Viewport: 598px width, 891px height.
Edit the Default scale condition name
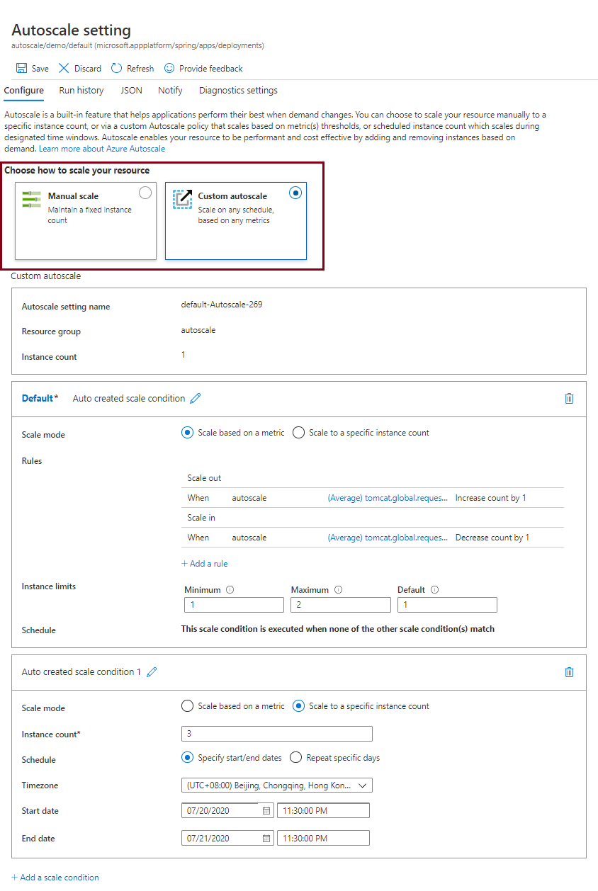(195, 398)
